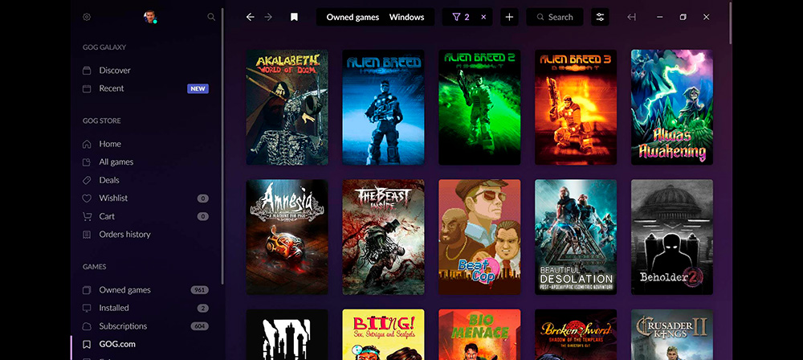
Task: Open Beat Cop cover
Action: (480, 237)
